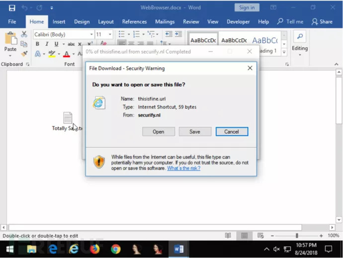The image size is (343, 258).
Task: Toggle Underline formatting
Action: coord(57,44)
